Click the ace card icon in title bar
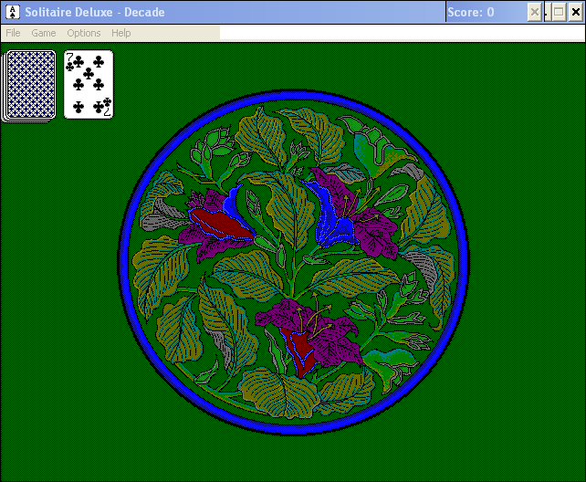 coord(12,12)
